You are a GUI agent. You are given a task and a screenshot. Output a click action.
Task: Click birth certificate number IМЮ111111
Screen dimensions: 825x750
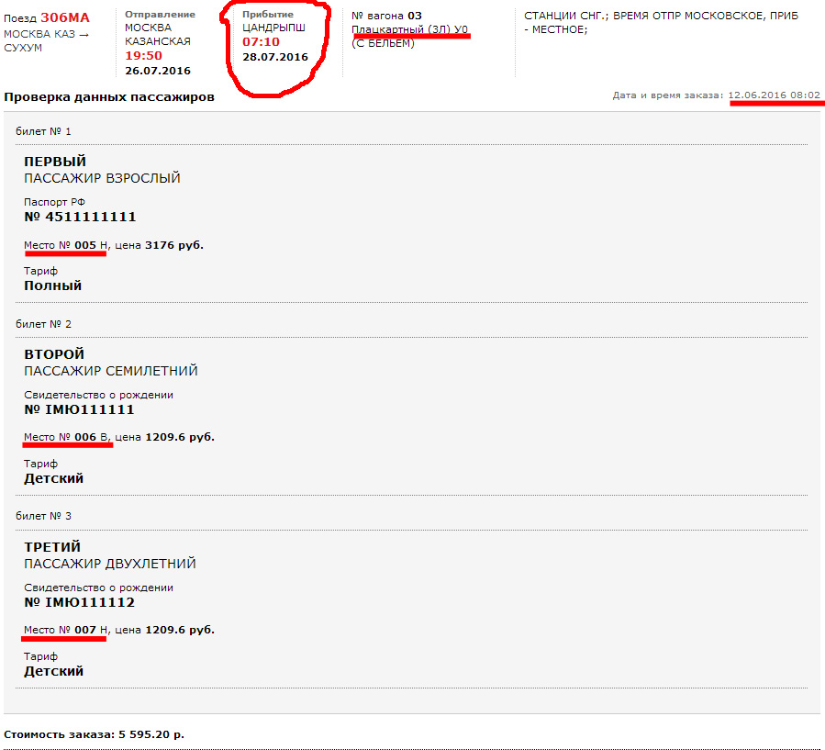[79, 409]
